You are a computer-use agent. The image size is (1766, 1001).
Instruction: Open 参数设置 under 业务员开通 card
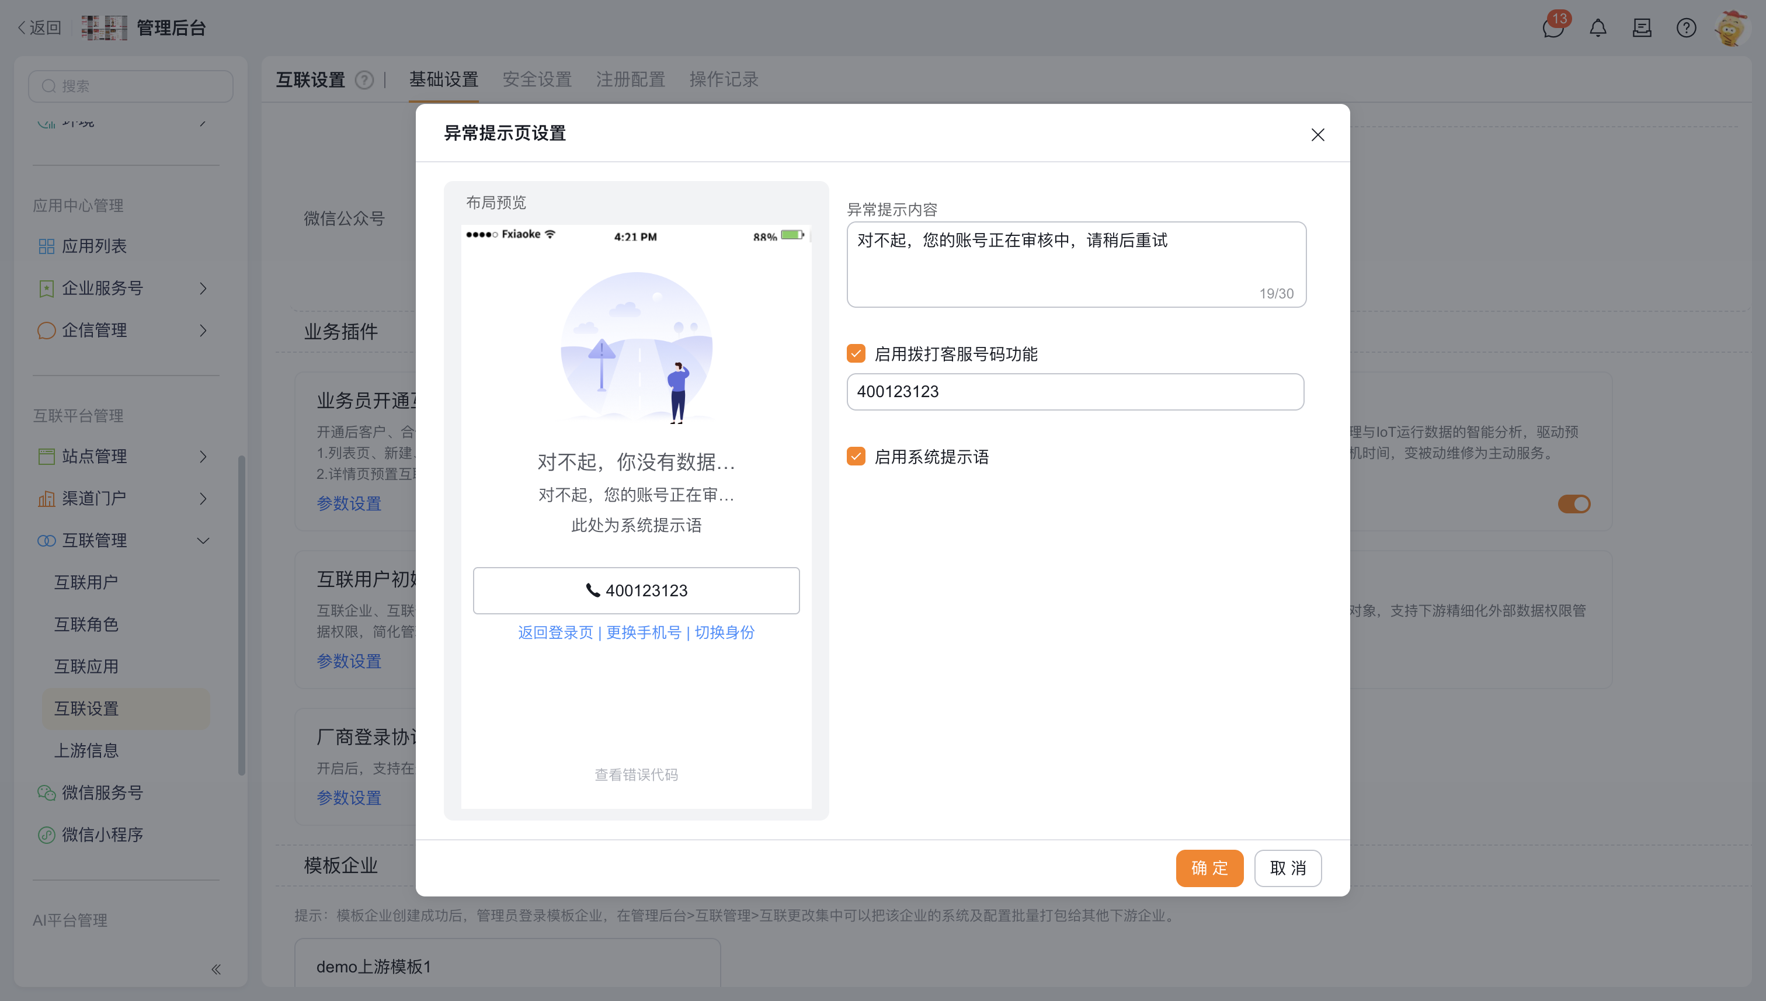(x=349, y=504)
